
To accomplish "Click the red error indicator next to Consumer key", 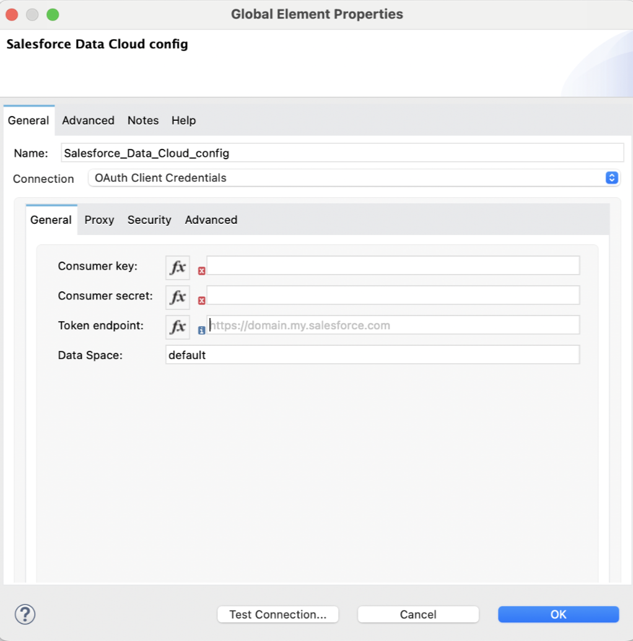I will pyautogui.click(x=201, y=271).
